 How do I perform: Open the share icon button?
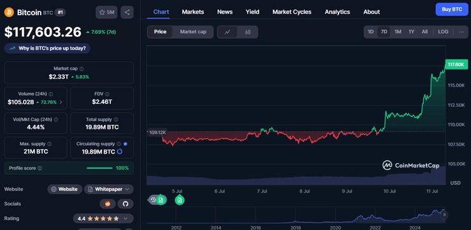[127, 12]
